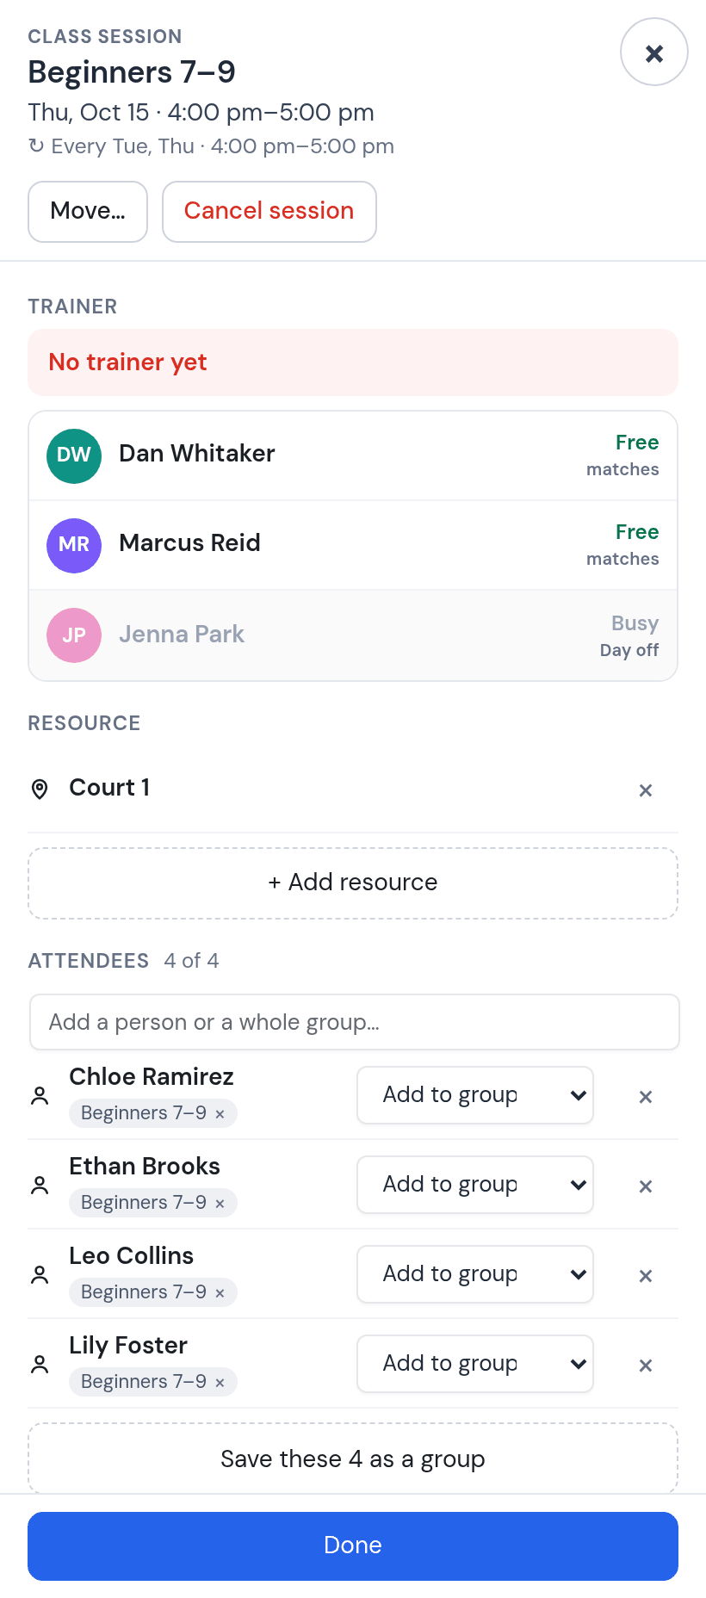
Task: Remove Beginners 7–9 tag from Chloe Ramirez
Action: coord(220,1113)
